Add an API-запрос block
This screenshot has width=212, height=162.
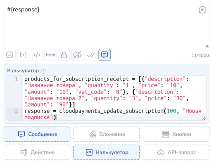[176, 152]
